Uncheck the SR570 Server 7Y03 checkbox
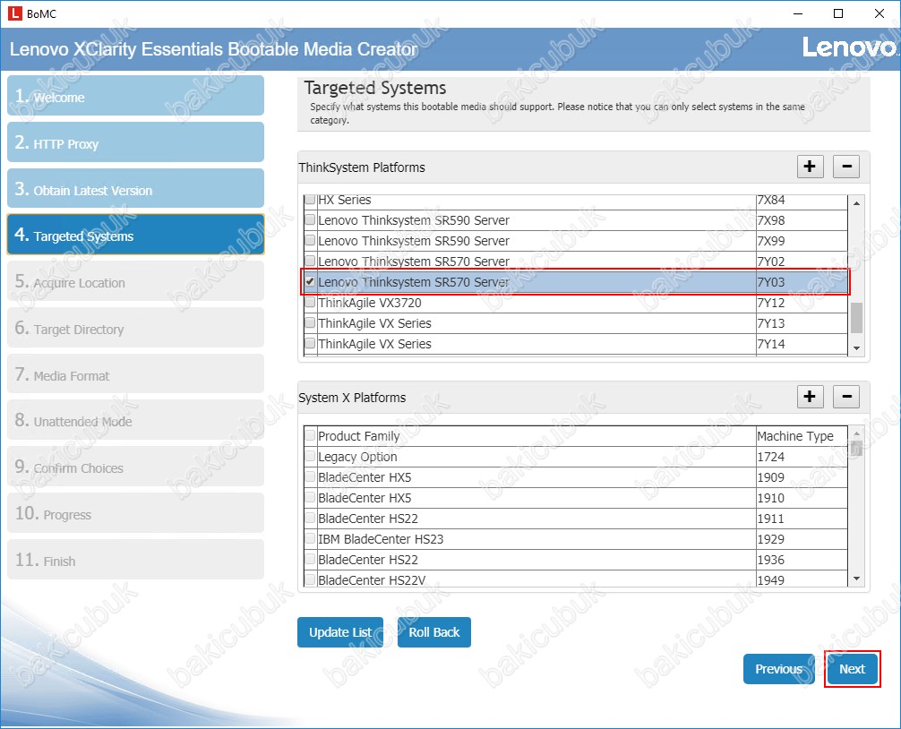The width and height of the screenshot is (901, 729). click(310, 281)
